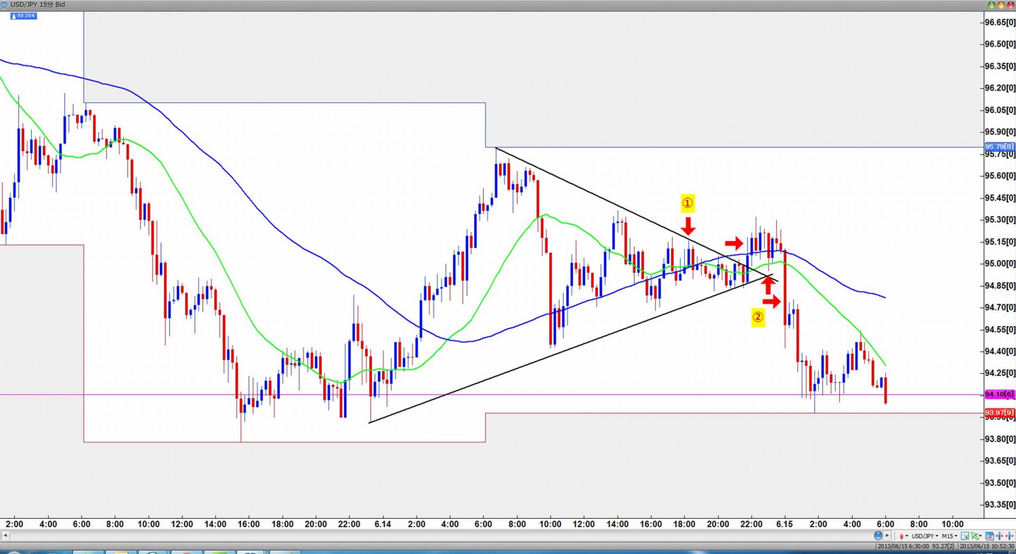This screenshot has height=554, width=1016.
Task: Click the magenta 94.10 price label
Action: tap(999, 394)
